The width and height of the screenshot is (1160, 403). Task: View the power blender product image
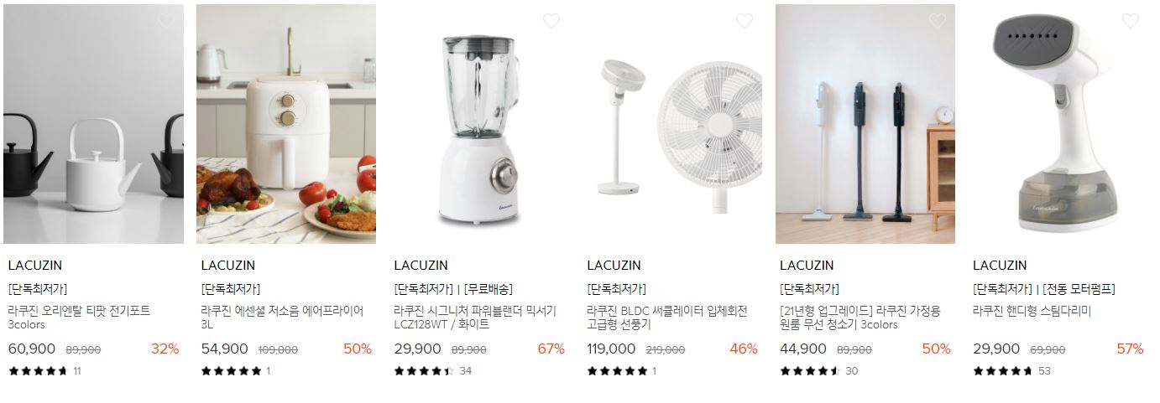[x=479, y=124]
